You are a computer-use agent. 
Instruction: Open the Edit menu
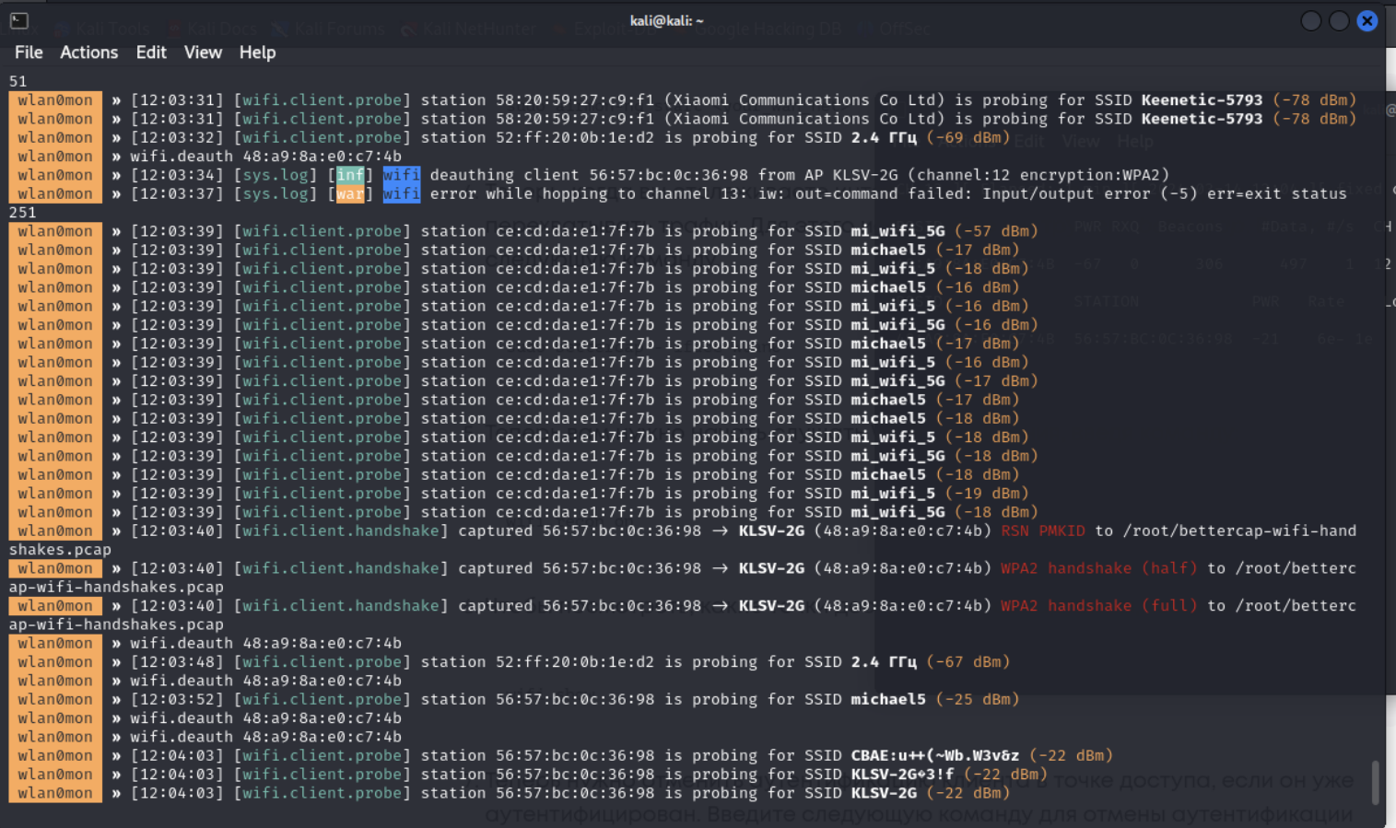[151, 52]
